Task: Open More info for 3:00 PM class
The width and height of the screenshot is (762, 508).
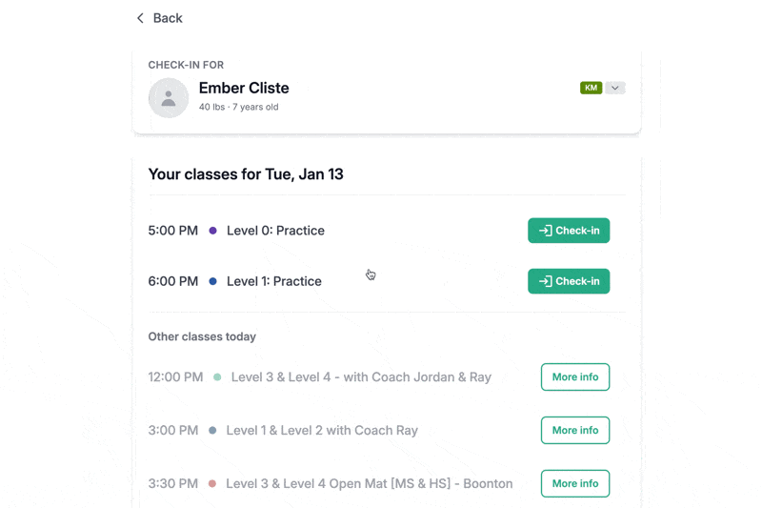Action: tap(575, 430)
